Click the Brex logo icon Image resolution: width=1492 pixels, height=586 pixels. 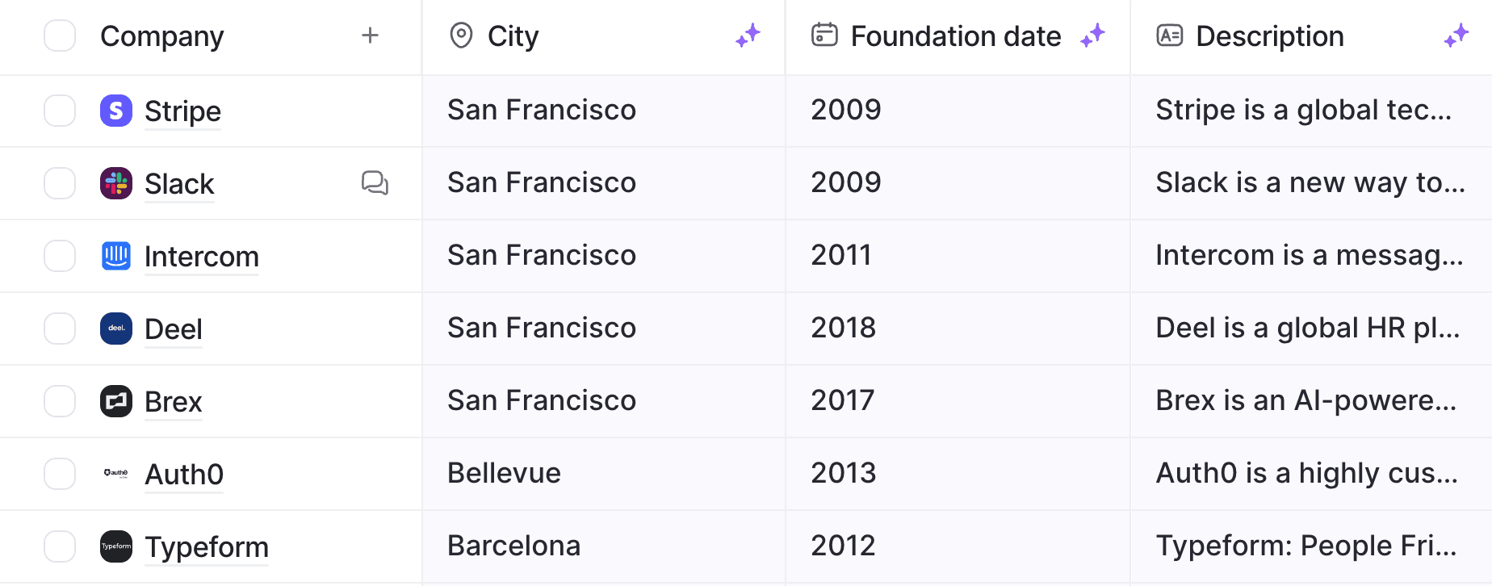point(116,401)
